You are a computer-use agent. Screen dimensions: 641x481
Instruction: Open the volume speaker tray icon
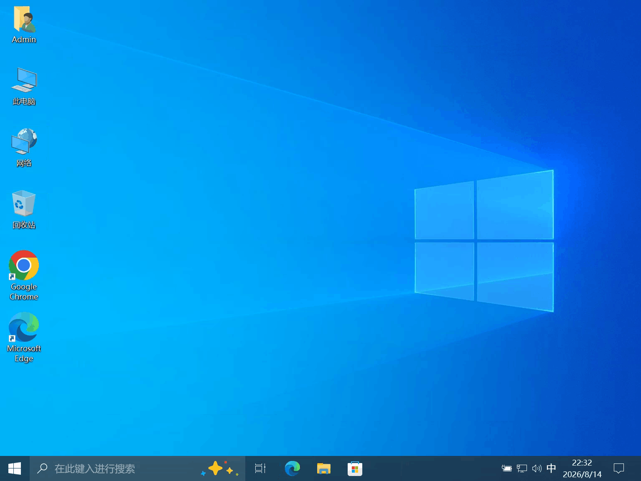537,468
